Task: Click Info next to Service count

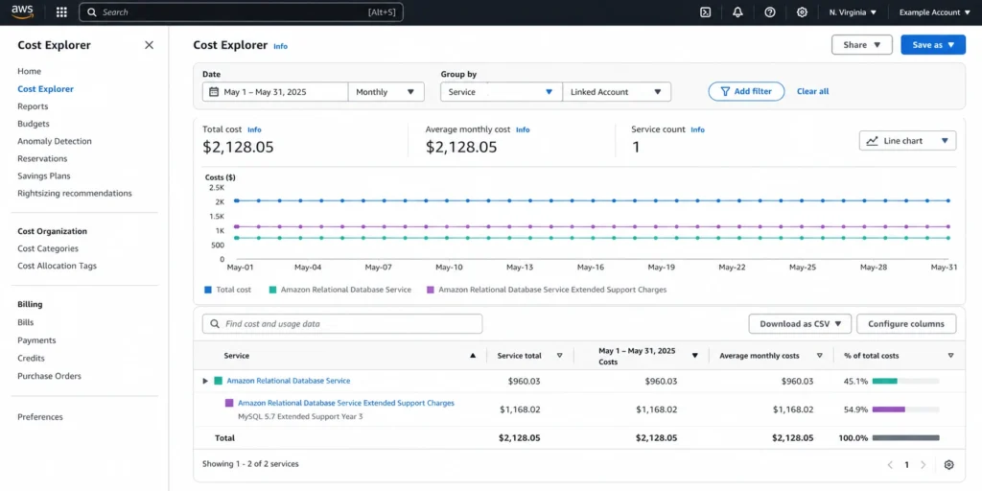Action: (x=698, y=129)
